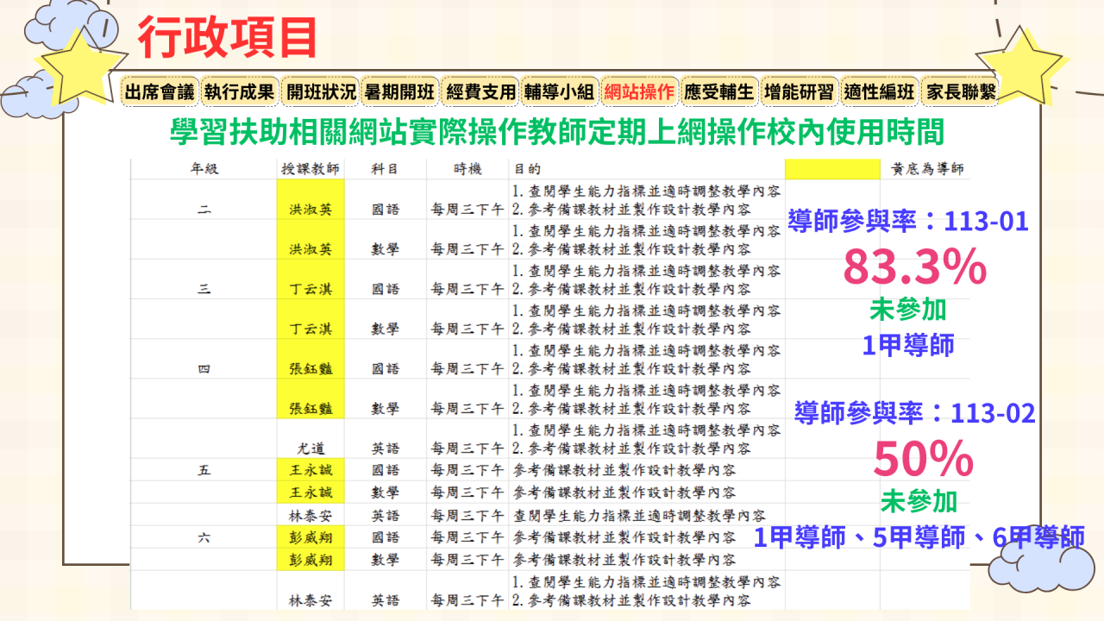Switch to the 適性編班 tab
Screen dimensions: 1104x621
pos(878,91)
